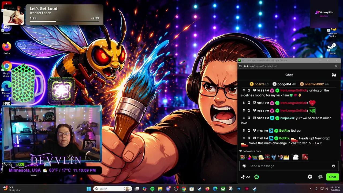The image size is (343, 193).
Task: Open Teamfight Tactics desktop shortcut
Action: 332,32
